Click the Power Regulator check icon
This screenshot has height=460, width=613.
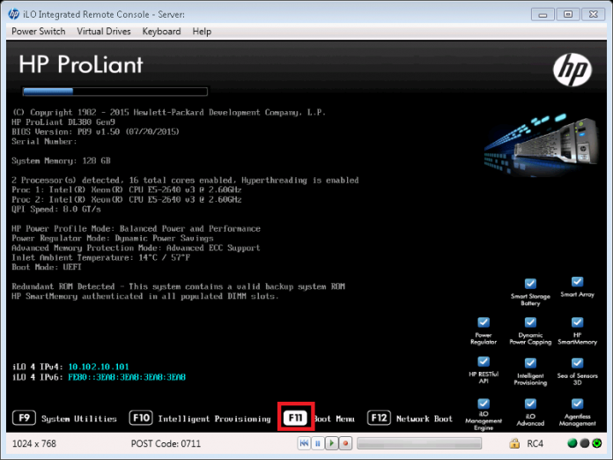coord(484,322)
